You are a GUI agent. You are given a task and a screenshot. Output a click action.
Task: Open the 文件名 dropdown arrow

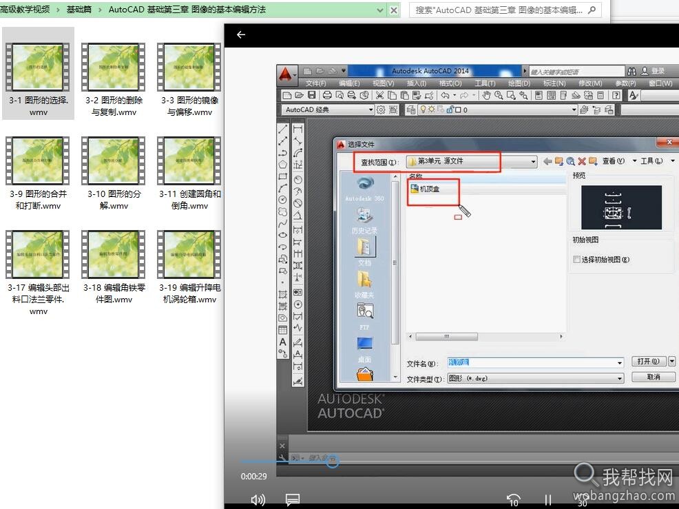(620, 363)
